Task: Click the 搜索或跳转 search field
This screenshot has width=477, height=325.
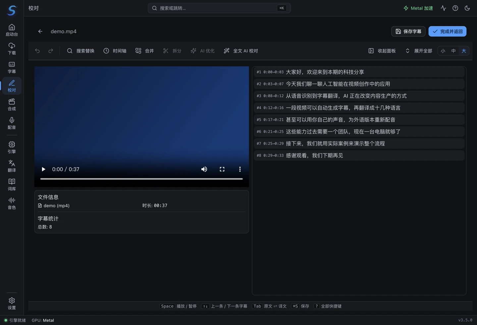Action: 219,8
